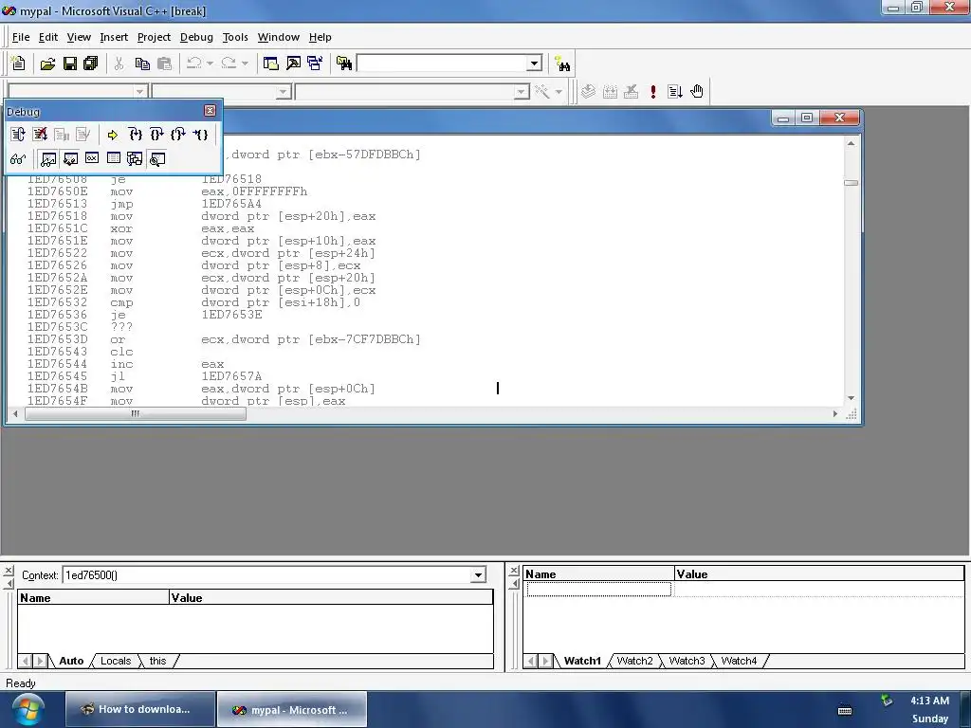Open the Debug menu
Screen dimensions: 971x728
[196, 37]
